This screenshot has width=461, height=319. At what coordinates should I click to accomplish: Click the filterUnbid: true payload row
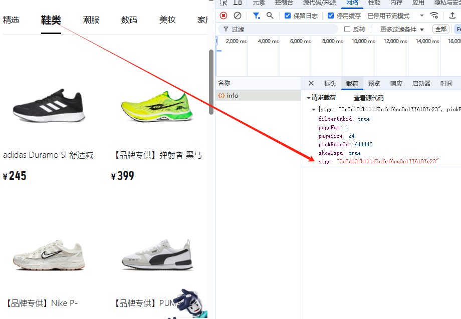point(344,119)
